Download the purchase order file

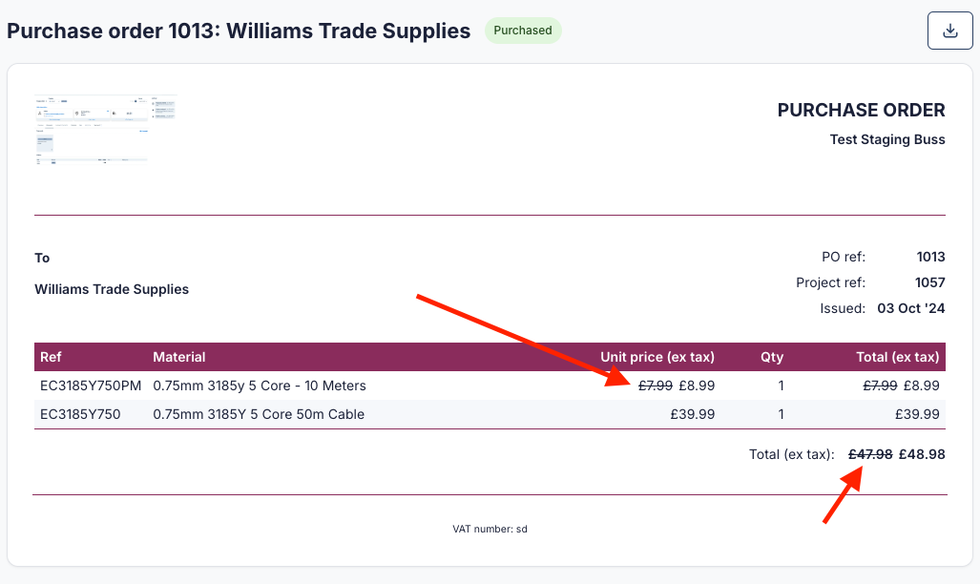[x=949, y=31]
